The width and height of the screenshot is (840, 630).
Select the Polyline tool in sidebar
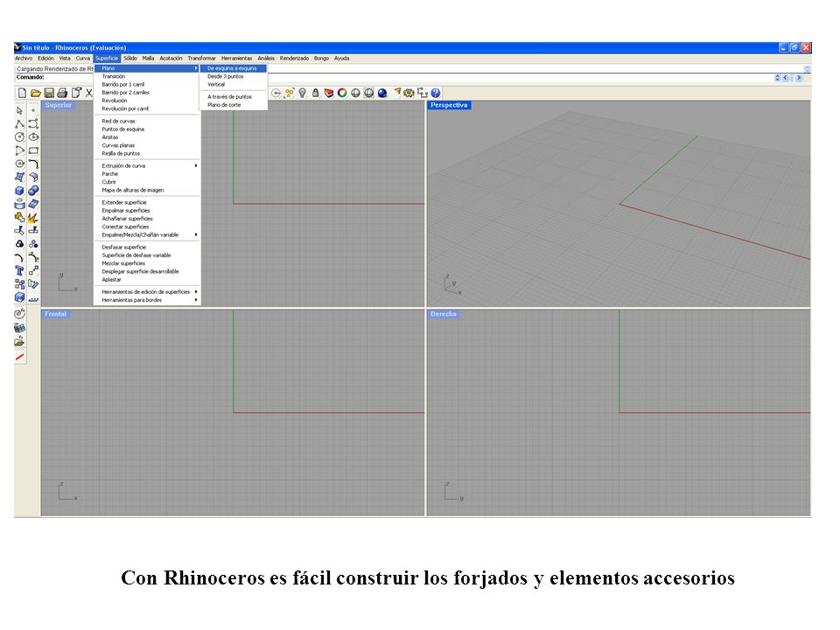pyautogui.click(x=20, y=123)
